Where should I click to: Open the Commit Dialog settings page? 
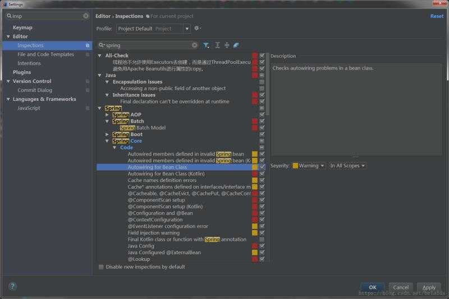pyautogui.click(x=35, y=90)
